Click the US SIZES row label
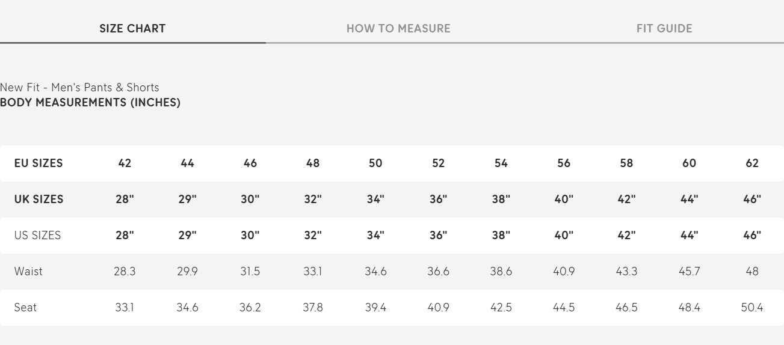 [37, 235]
